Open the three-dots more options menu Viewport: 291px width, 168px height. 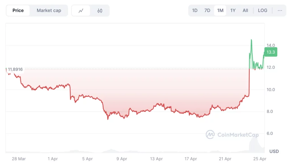tap(280, 10)
